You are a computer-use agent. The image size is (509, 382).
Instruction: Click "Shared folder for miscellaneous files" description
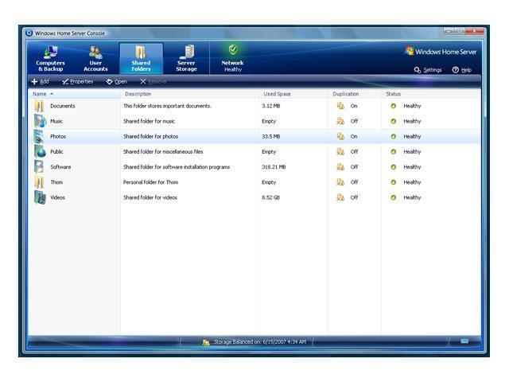click(163, 152)
